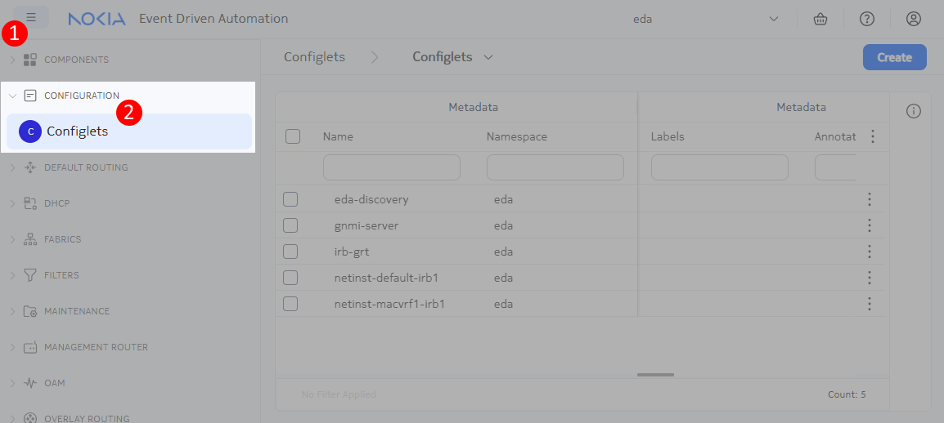The width and height of the screenshot is (944, 423).
Task: Click the hamburger menu icon
Action: [31, 17]
